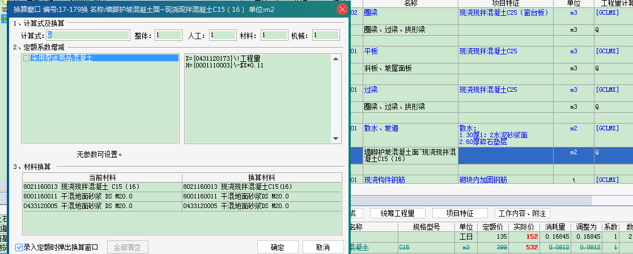Toggle 录入定额时弹出换算窗口 checkbox
Image resolution: width=633 pixels, height=254 pixels.
tap(19, 247)
